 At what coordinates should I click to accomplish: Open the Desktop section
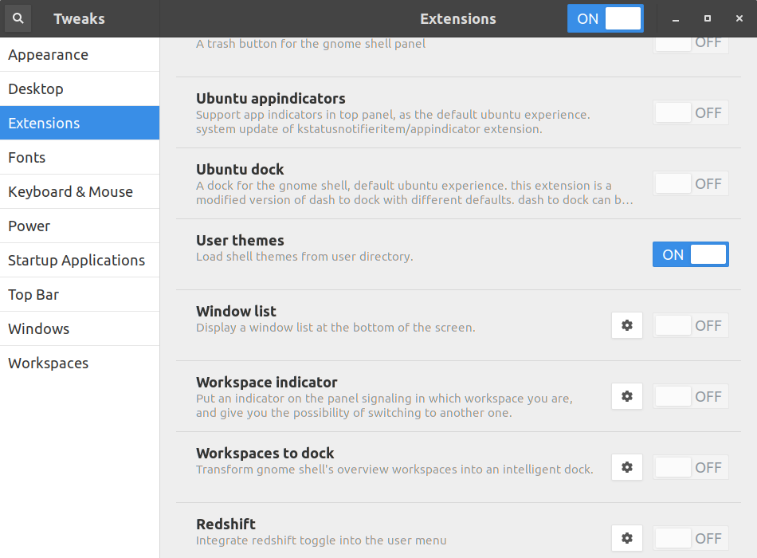coord(80,89)
